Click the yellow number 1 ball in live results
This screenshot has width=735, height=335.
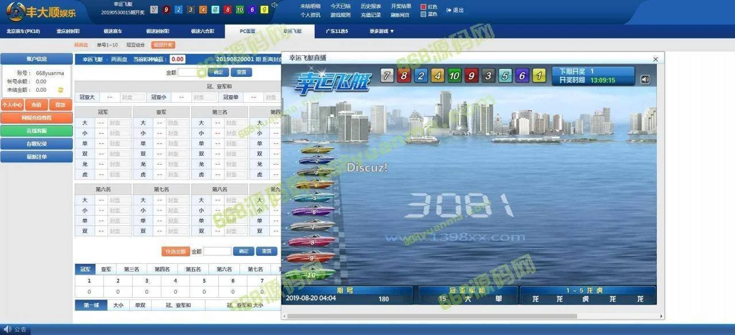539,76
